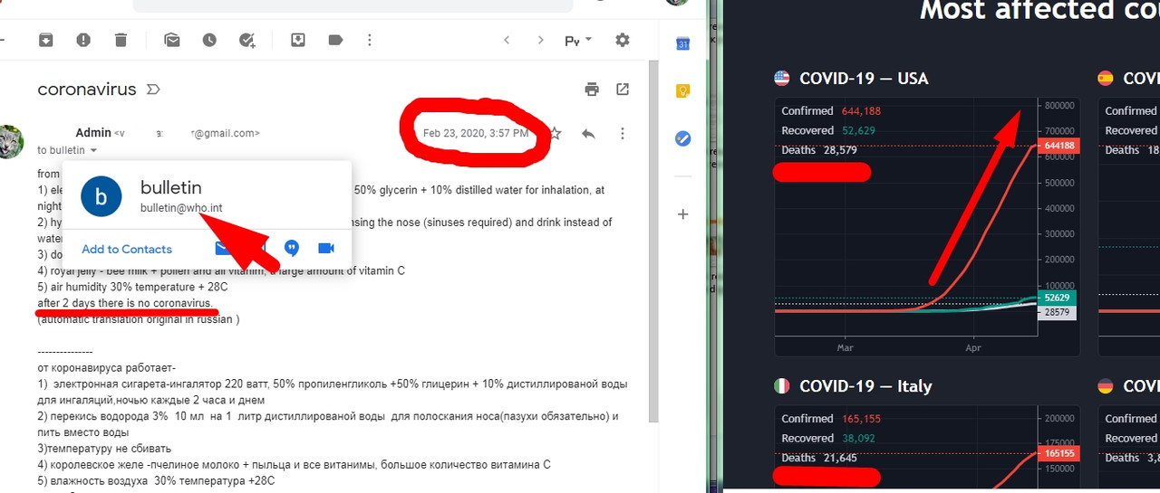Open Google Keep side panel
The width and height of the screenshot is (1160, 493).
point(683,90)
